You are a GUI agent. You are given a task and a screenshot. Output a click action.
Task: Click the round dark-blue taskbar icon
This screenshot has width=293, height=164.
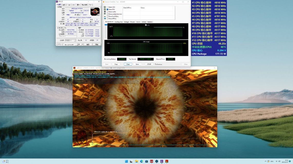(x=157, y=161)
